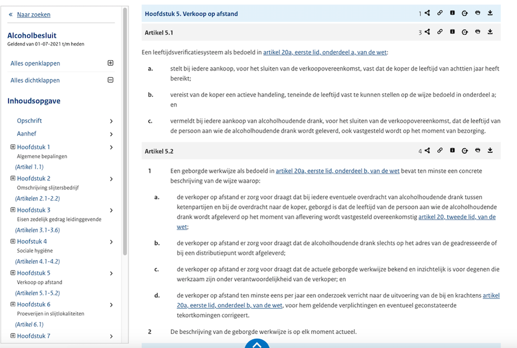Download Artikel 5.1 with download icon
Screen dimensions: 517x348
tap(490, 32)
